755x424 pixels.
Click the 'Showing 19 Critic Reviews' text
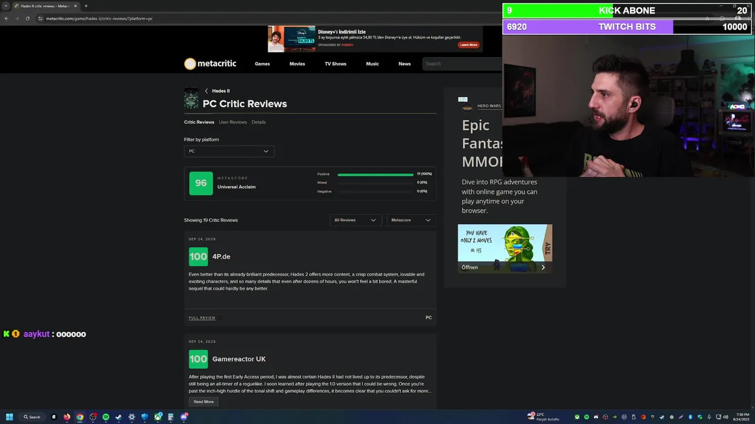coord(211,220)
